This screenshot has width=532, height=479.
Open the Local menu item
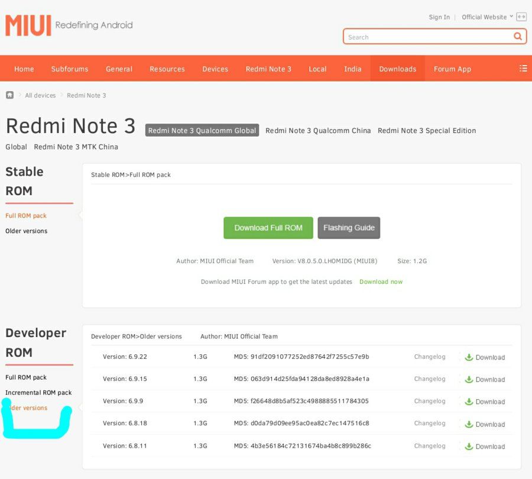click(x=317, y=69)
